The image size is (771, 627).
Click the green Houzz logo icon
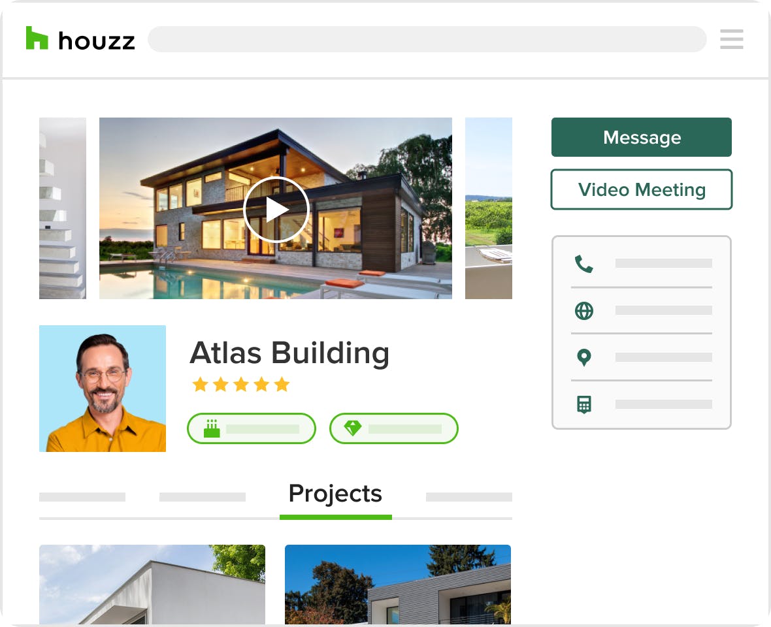37,38
